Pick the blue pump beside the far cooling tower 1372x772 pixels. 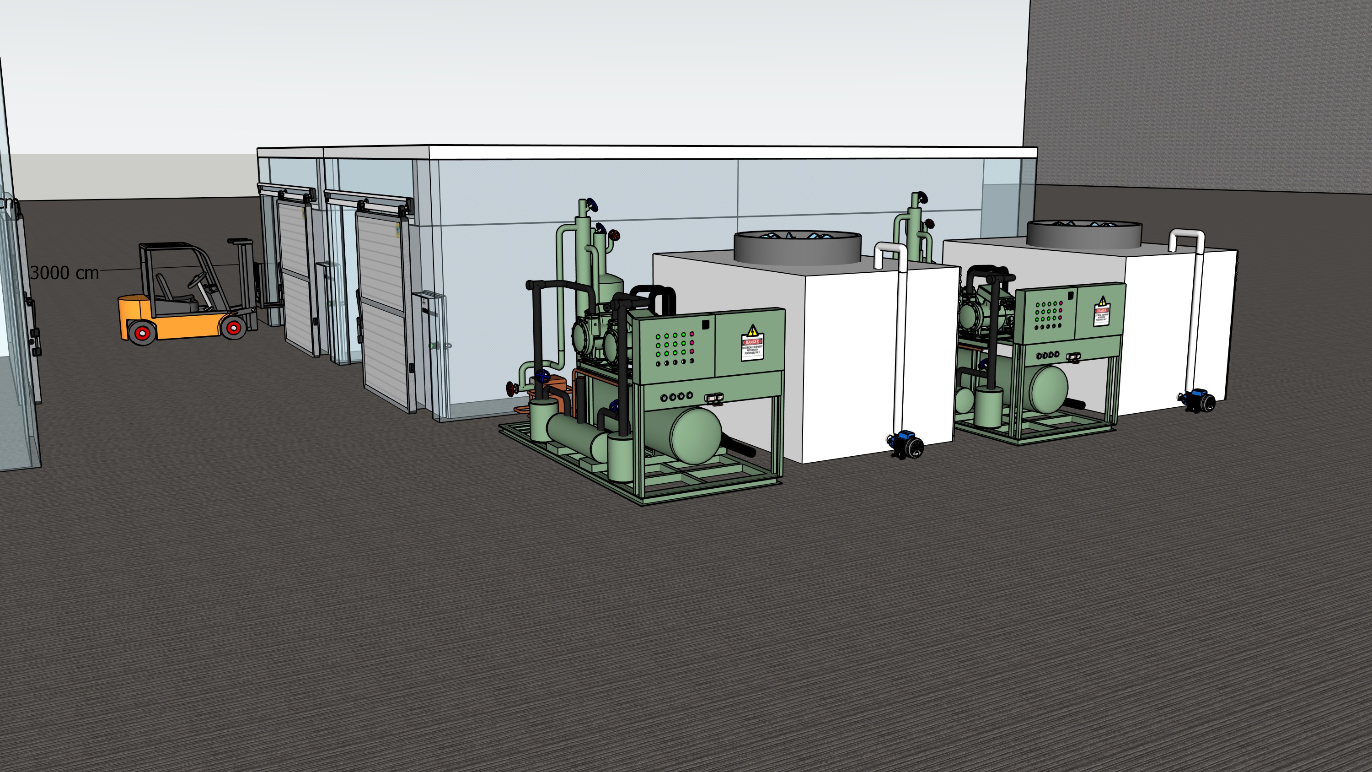1197,400
